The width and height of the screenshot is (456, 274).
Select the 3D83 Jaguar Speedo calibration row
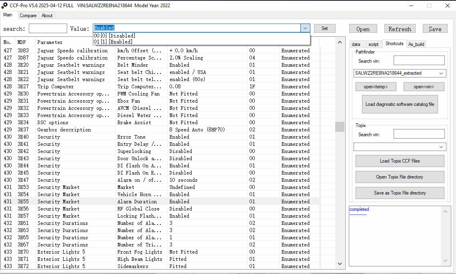tap(160, 50)
